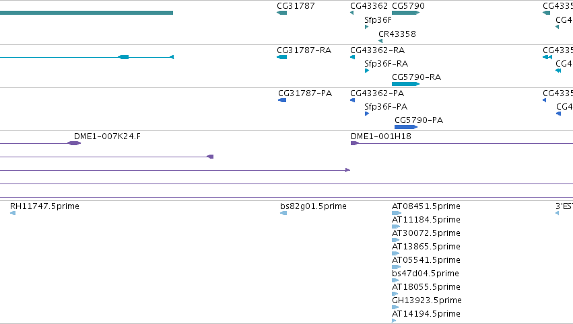Click the CG31787-PA protein arrow glyph

pos(282,100)
